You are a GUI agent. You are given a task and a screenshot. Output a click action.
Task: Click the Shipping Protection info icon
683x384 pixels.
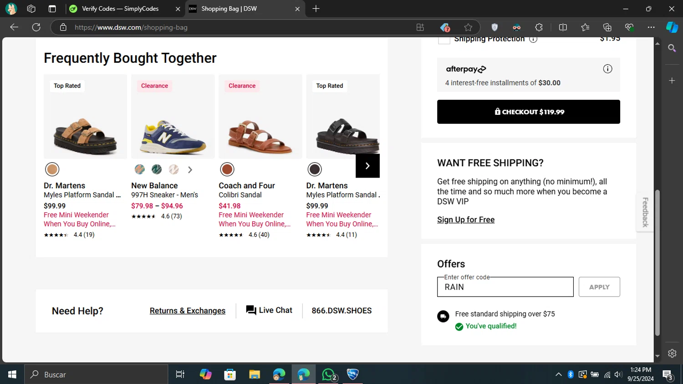(x=533, y=39)
